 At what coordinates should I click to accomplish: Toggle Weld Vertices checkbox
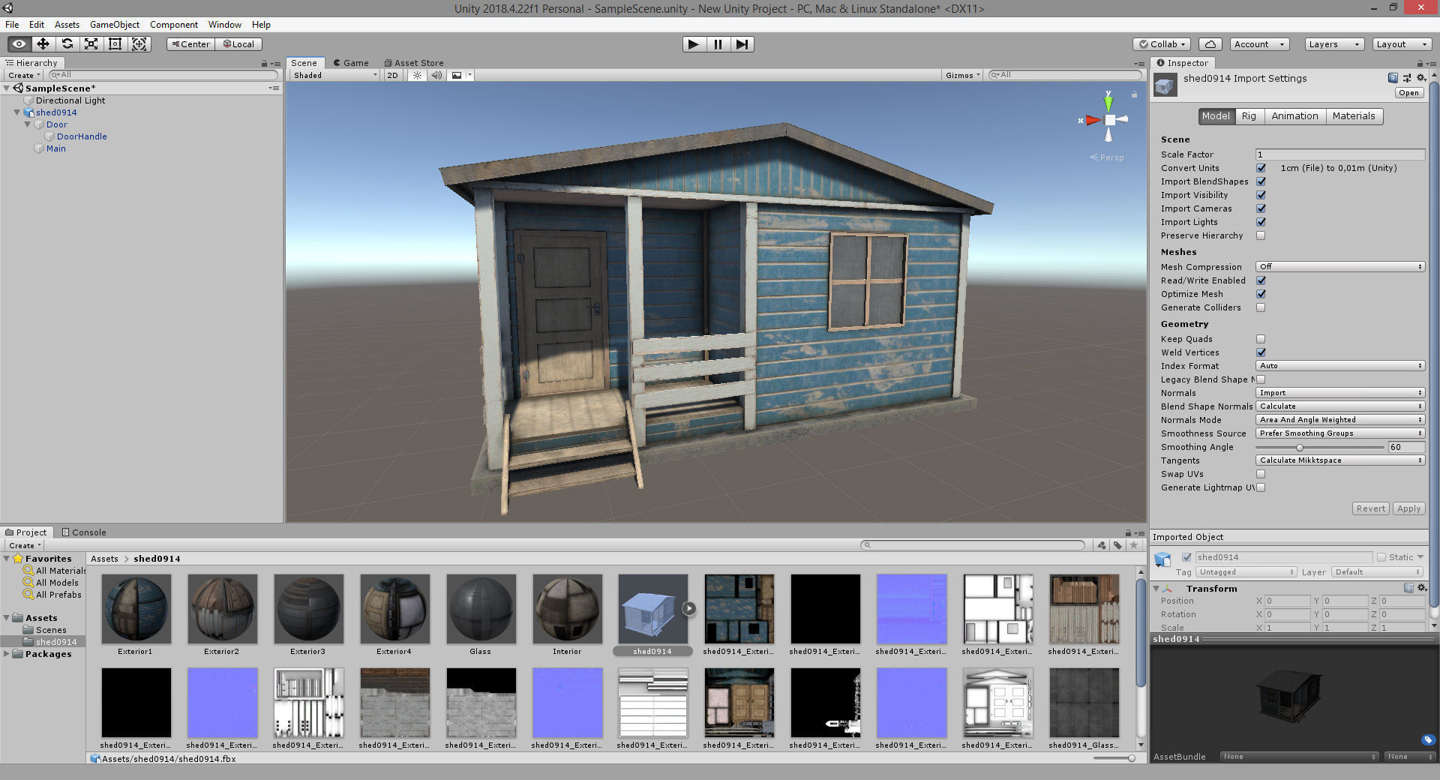[1261, 352]
